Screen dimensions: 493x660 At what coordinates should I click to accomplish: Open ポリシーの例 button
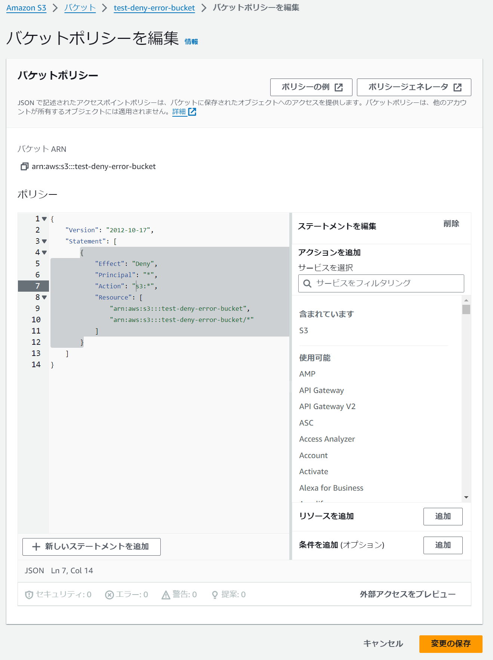tap(311, 87)
